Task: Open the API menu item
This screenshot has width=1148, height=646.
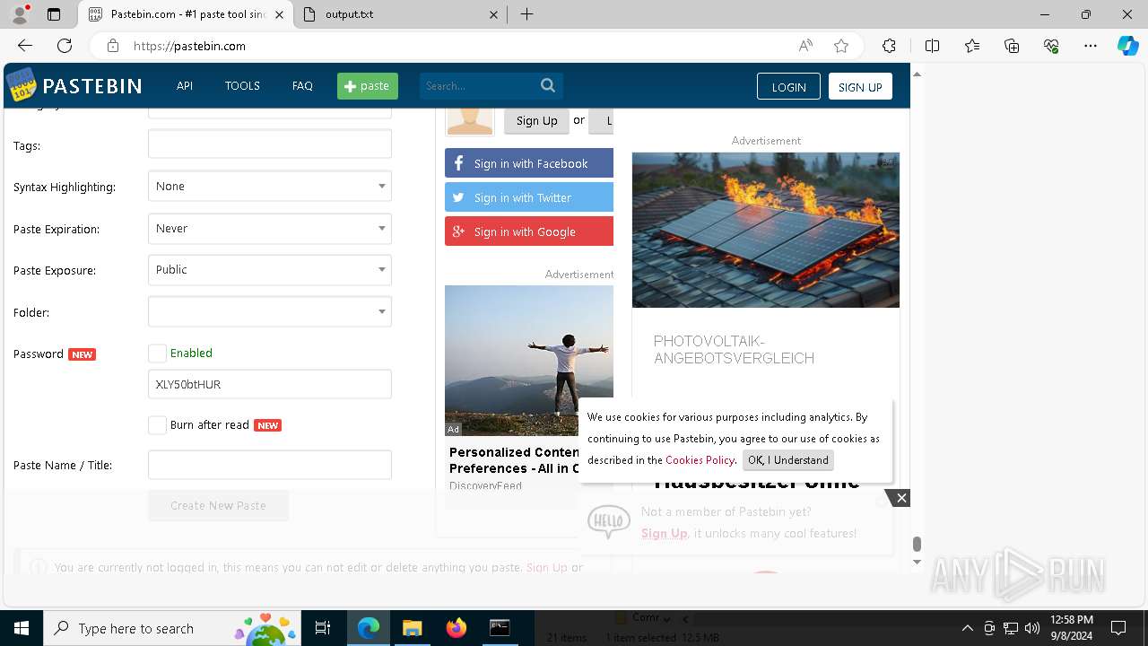Action: coord(185,86)
